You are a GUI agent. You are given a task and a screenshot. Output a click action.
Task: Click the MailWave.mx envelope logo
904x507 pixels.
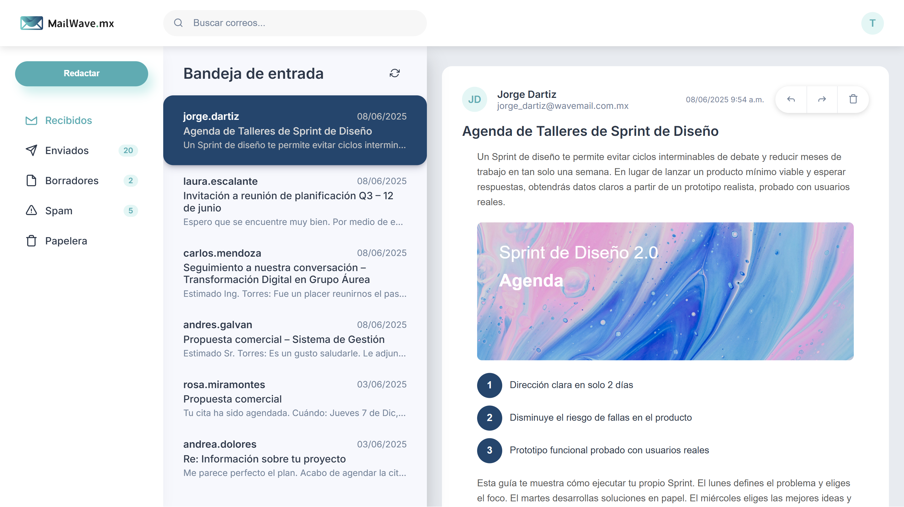coord(32,23)
